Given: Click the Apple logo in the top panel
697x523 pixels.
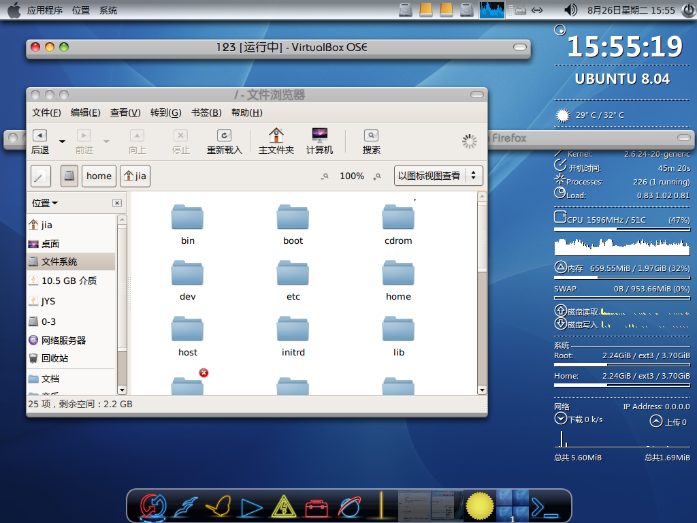Looking at the screenshot, I should tap(14, 10).
